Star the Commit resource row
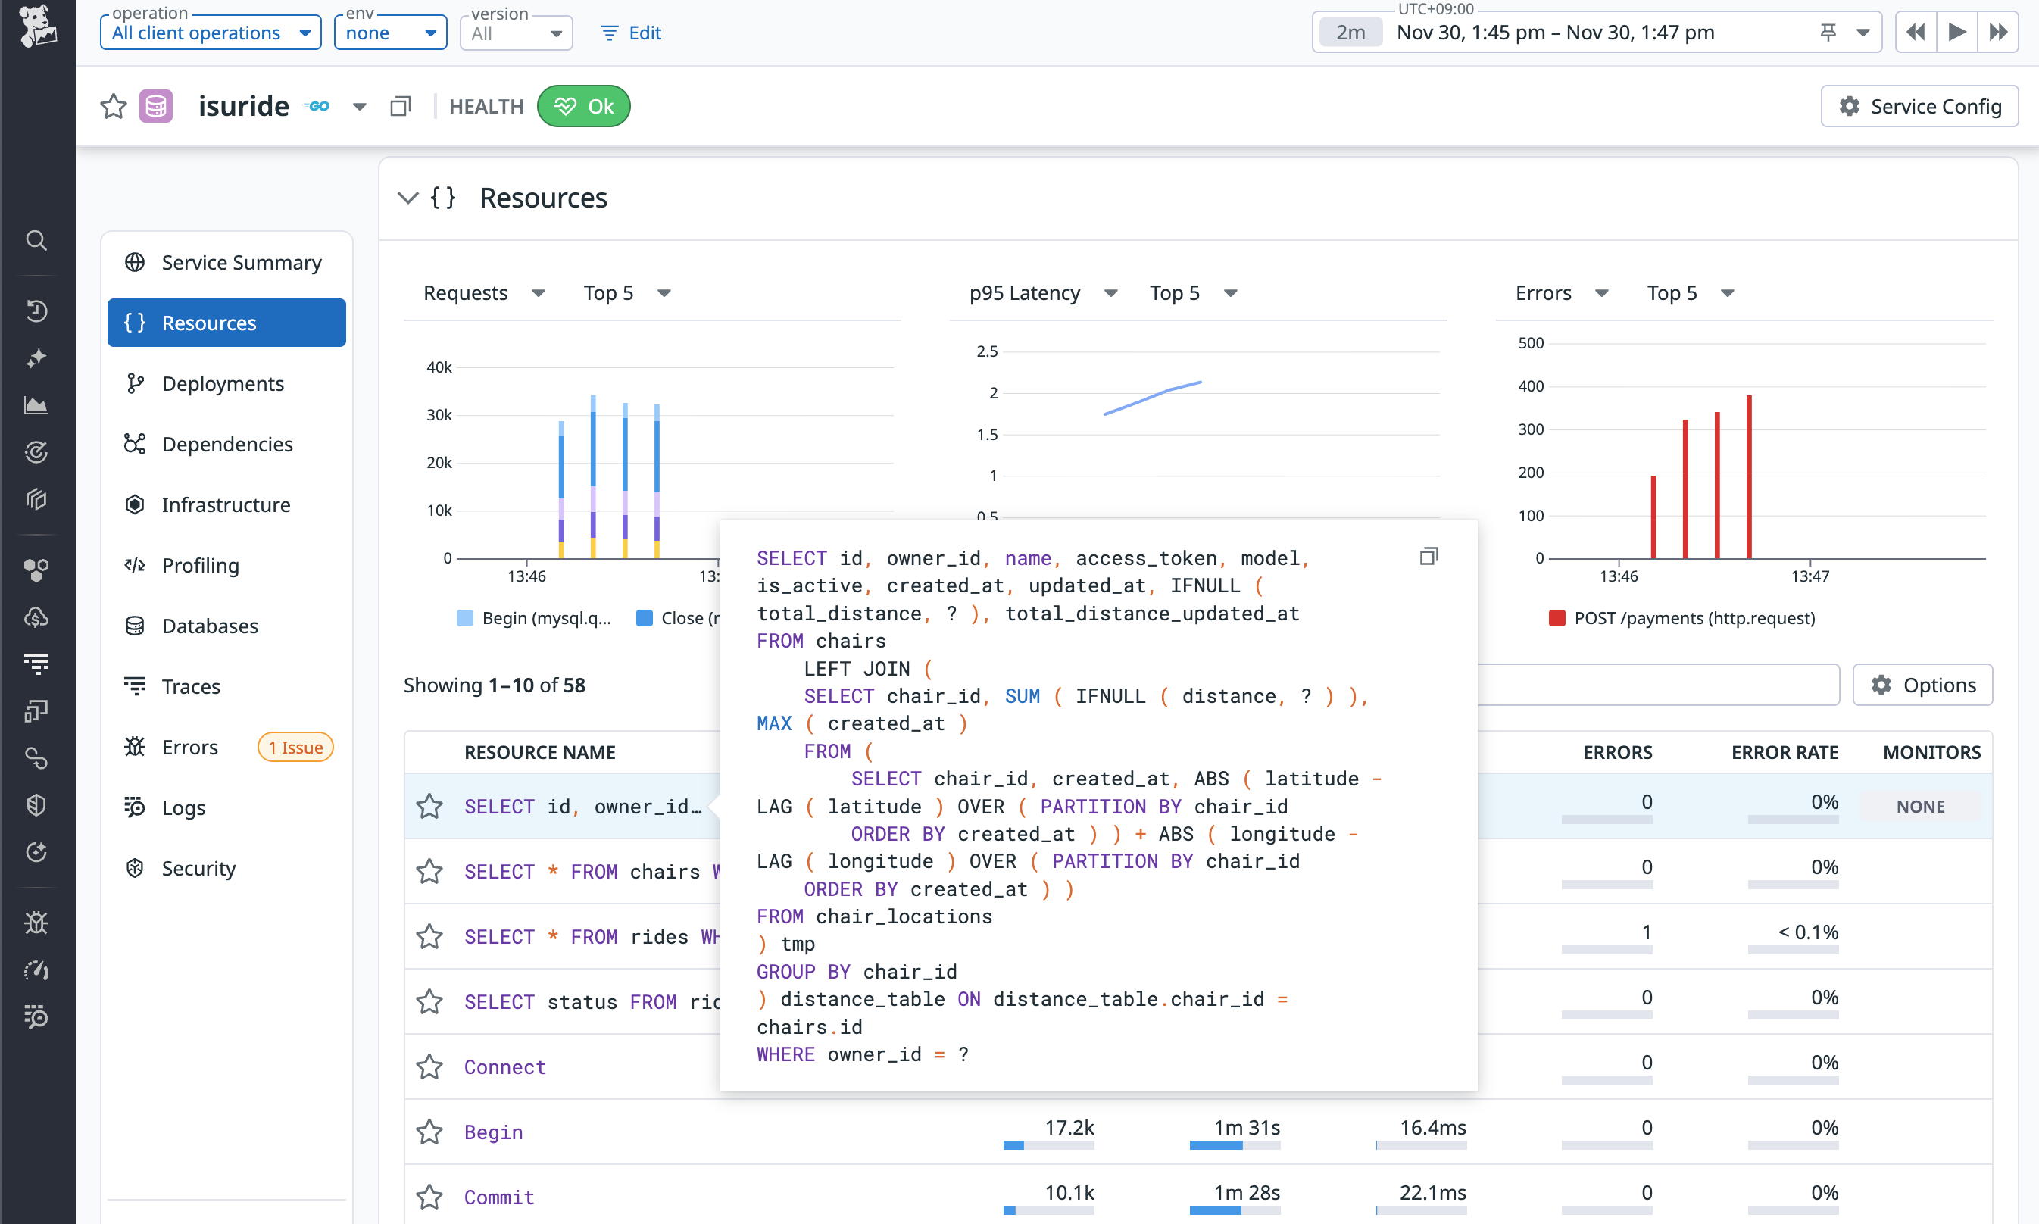2039x1224 pixels. coord(429,1197)
